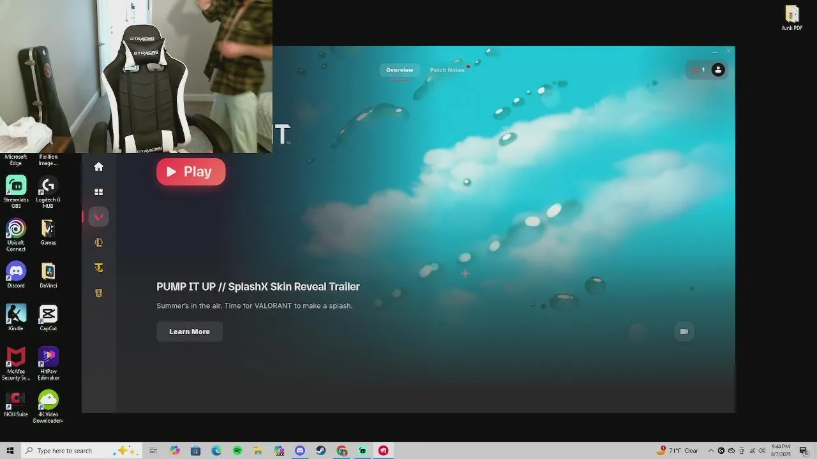Screen dimensions: 817x459
Task: Switch to the Overview tab
Action: tap(400, 70)
